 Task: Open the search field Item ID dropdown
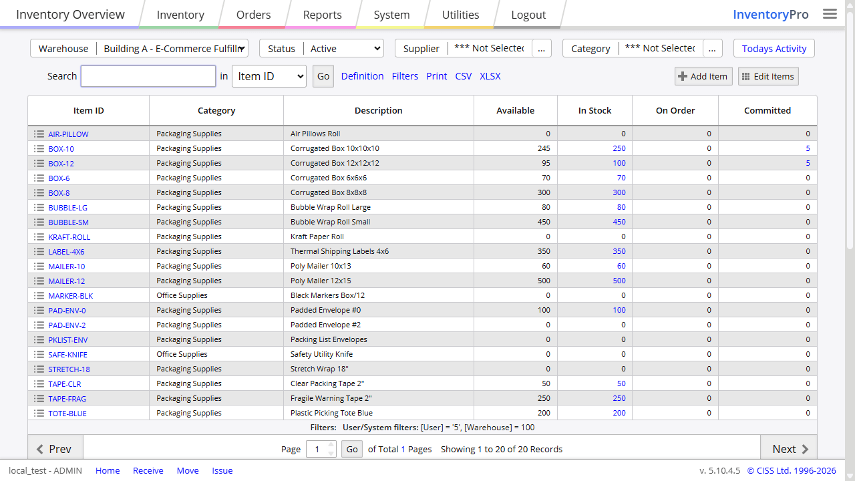point(269,76)
